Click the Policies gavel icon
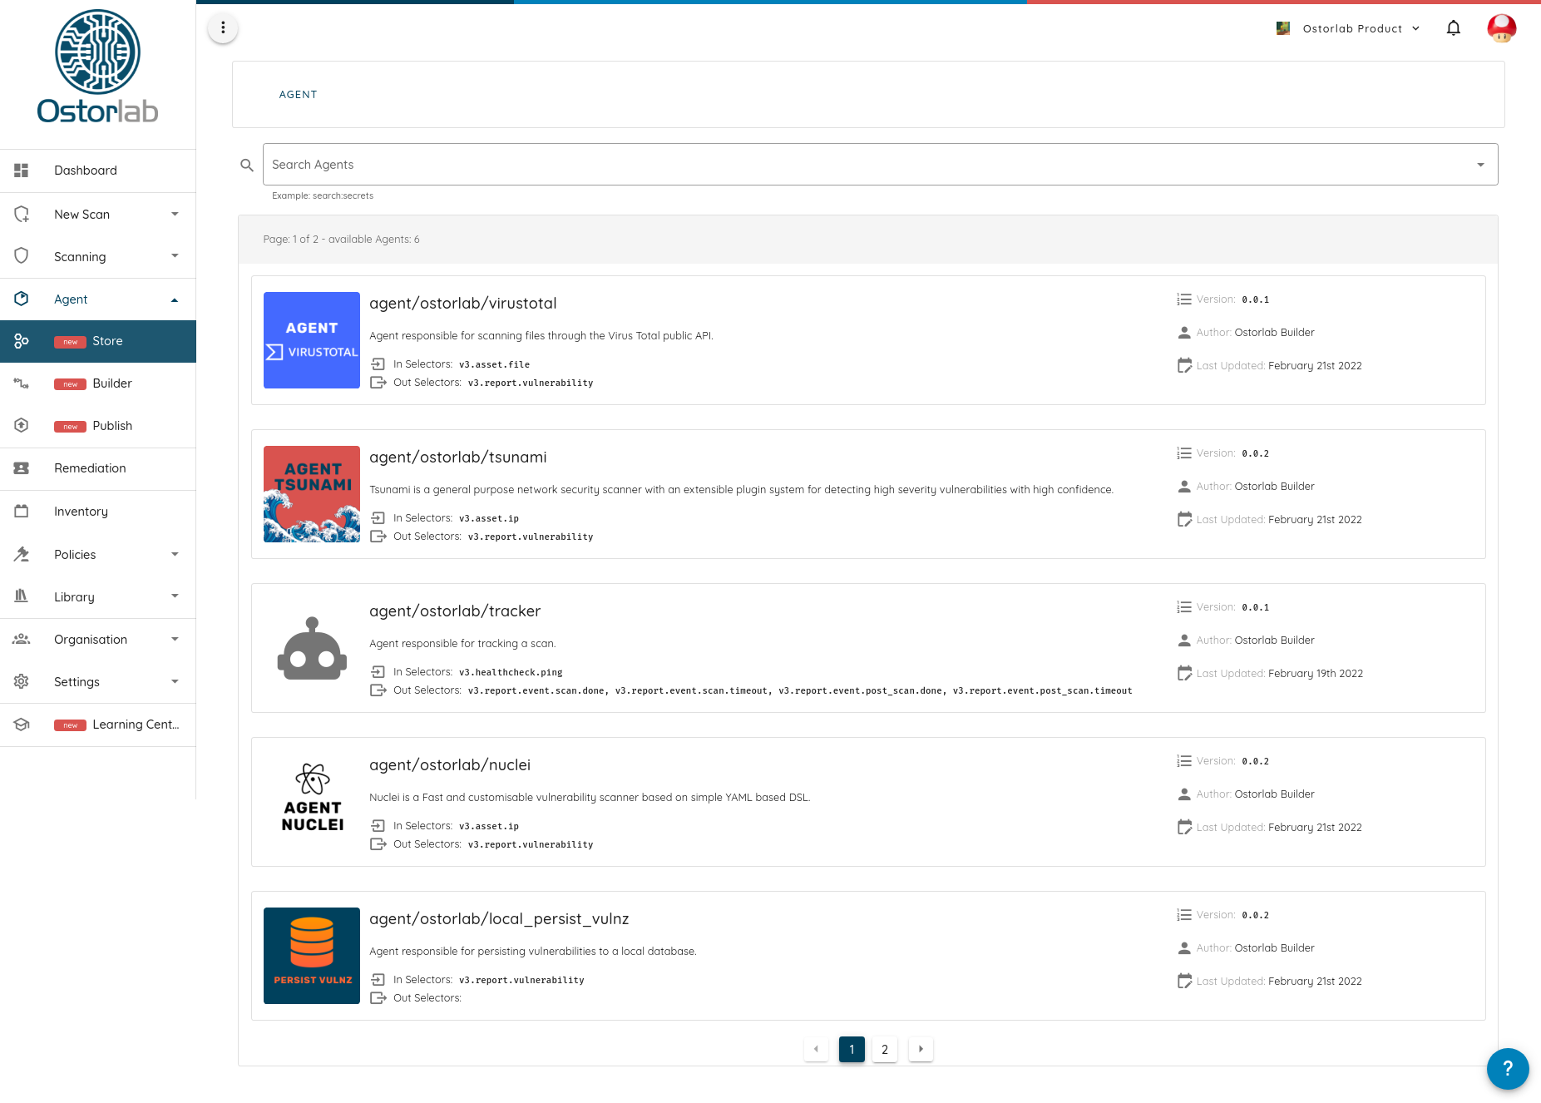 tap(22, 554)
